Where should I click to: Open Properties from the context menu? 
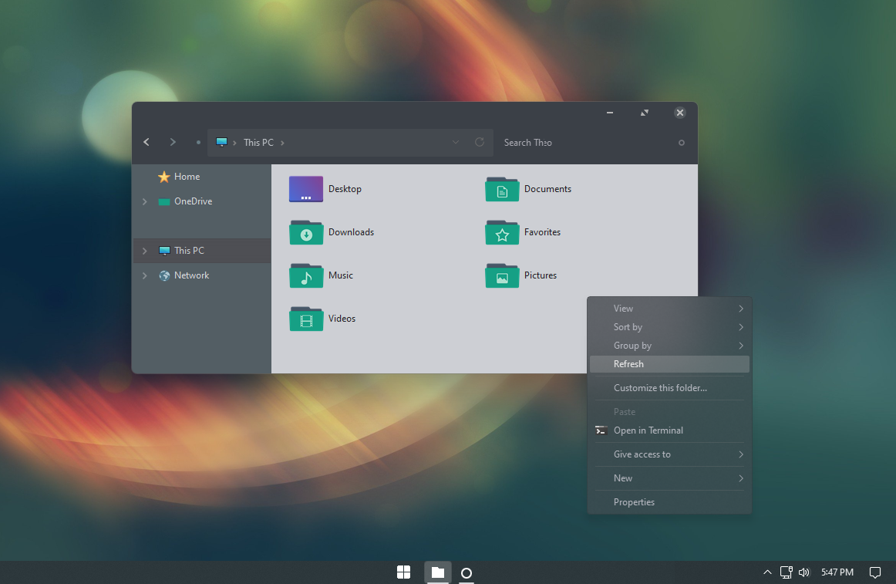coord(670,502)
